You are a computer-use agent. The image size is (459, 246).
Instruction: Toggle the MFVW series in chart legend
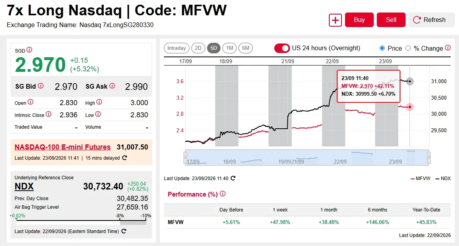click(420, 179)
